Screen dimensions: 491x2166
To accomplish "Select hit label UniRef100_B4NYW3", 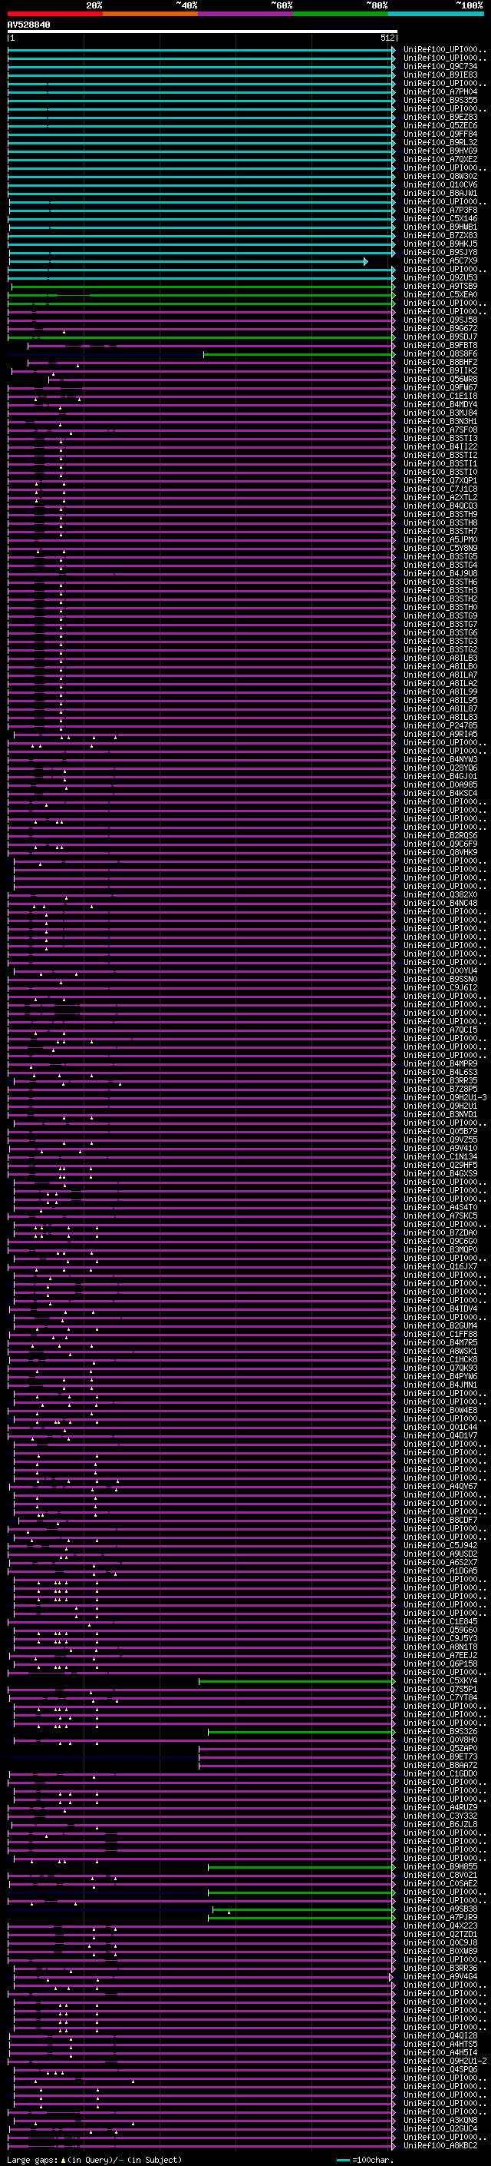I will point(440,759).
